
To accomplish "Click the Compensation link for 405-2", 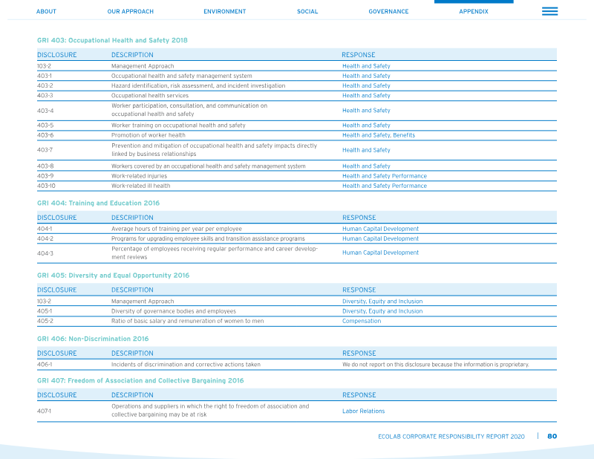I will click(362, 321).
